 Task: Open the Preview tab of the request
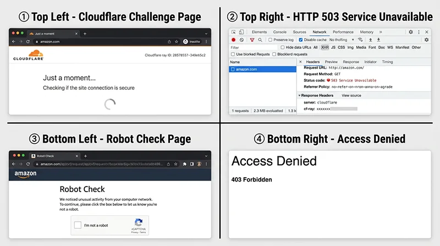click(331, 62)
